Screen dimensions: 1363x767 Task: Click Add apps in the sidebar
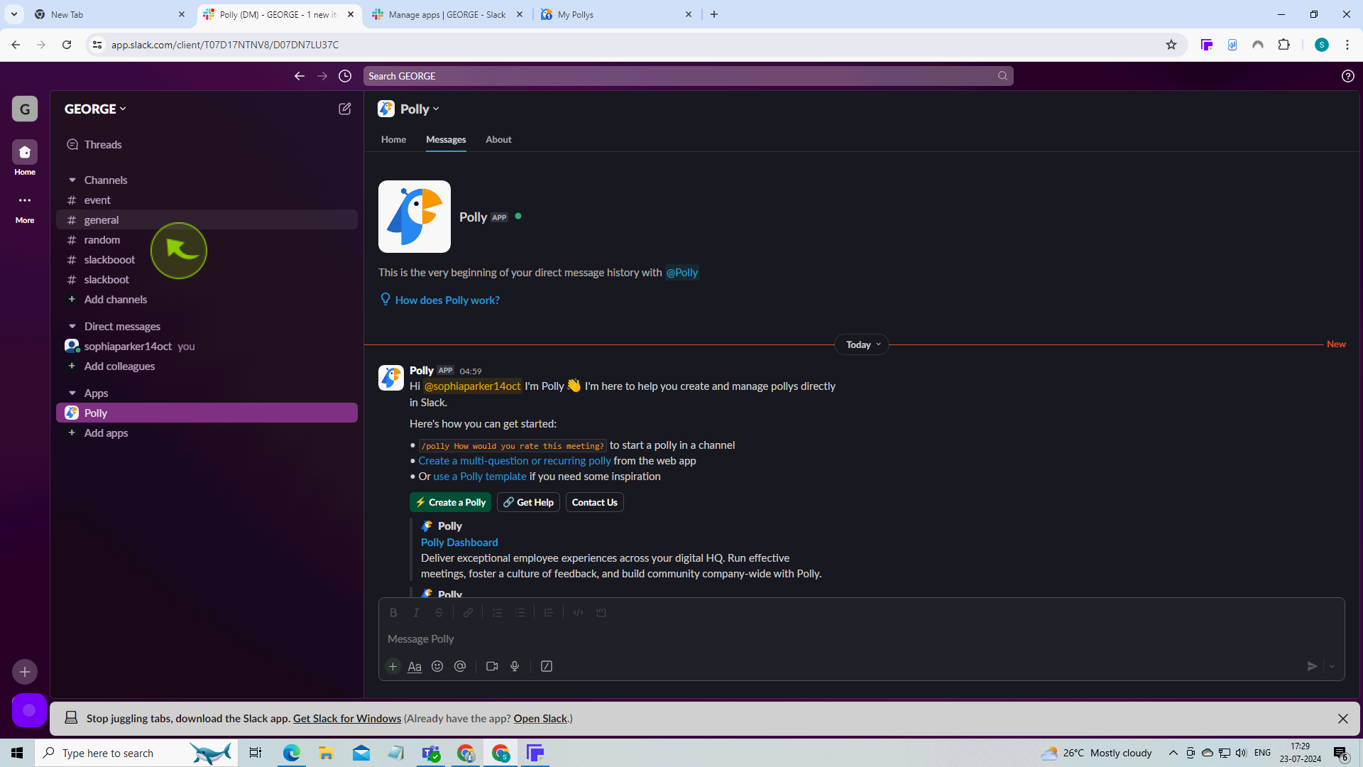(x=207, y=433)
